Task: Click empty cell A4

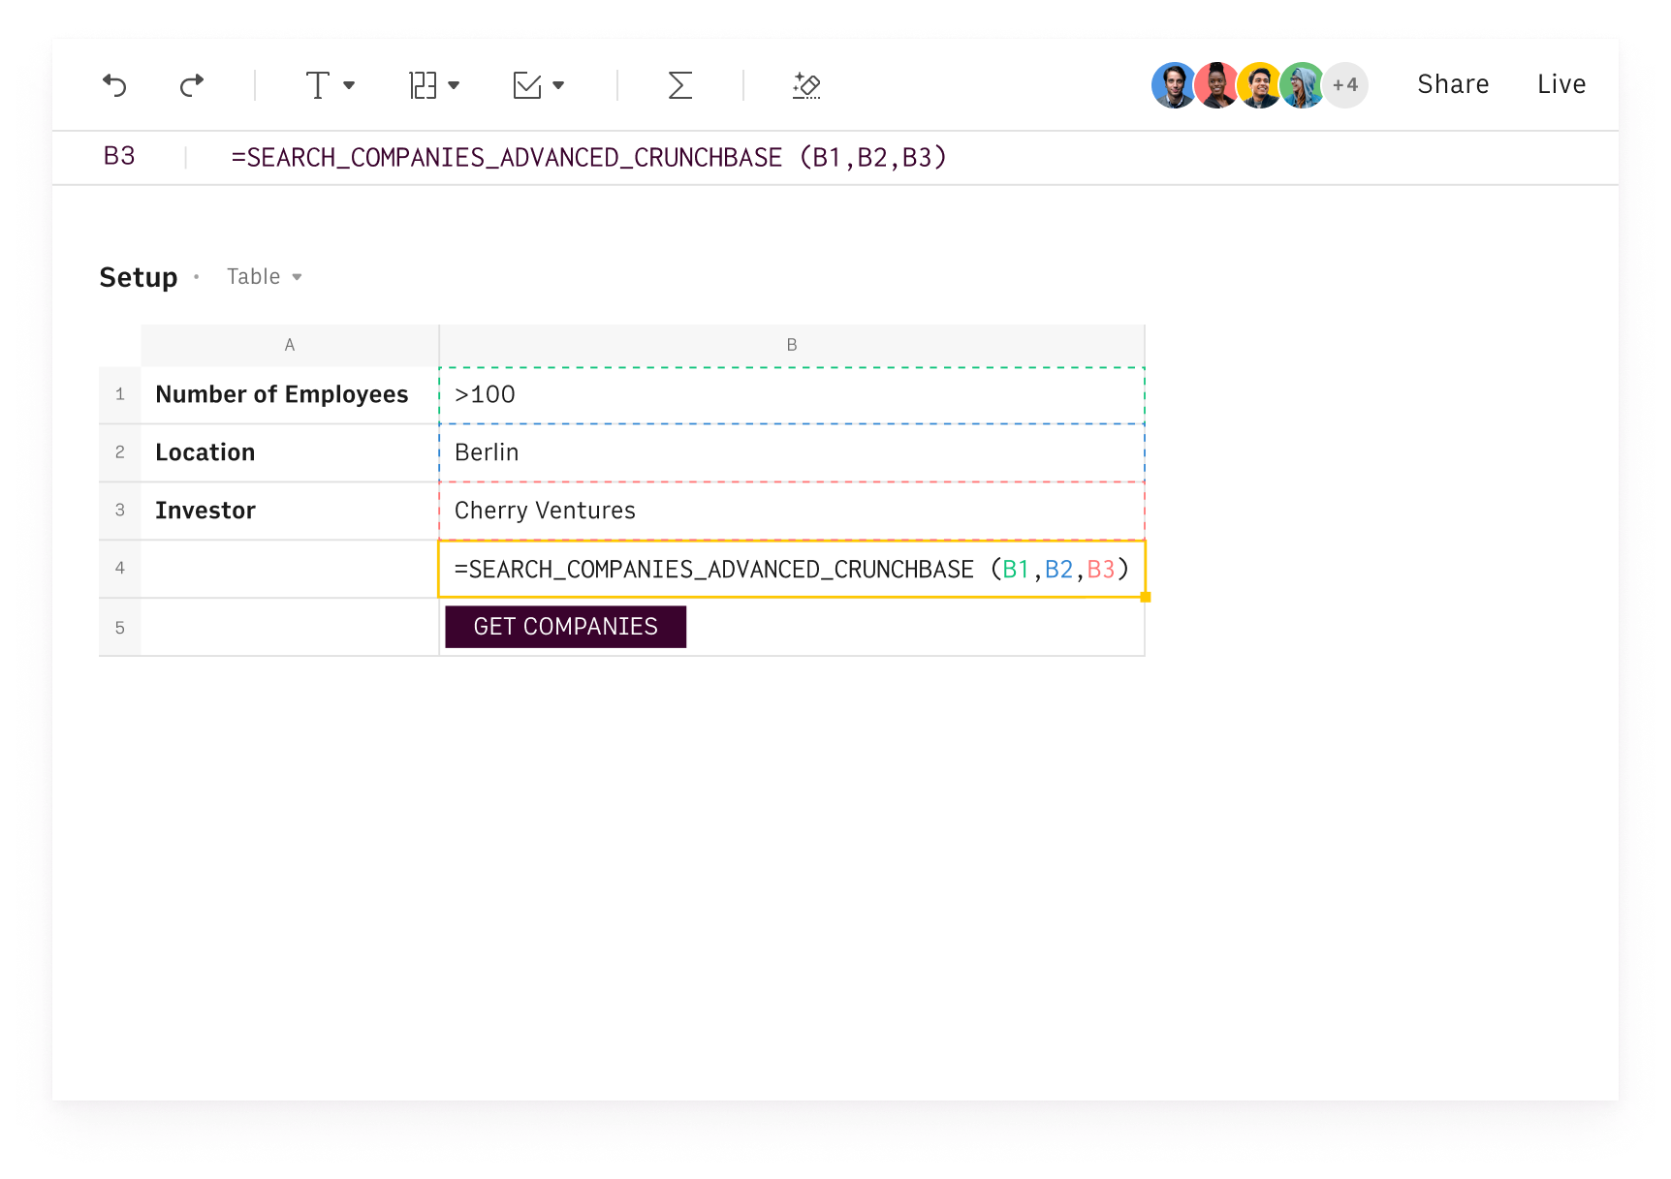Action: pos(290,569)
